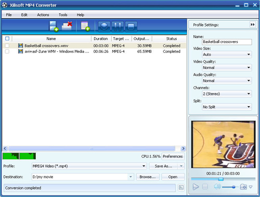The image size is (260, 197).
Task: Expand the Channels 2 (Stereo) dropdown
Action: [227, 94]
